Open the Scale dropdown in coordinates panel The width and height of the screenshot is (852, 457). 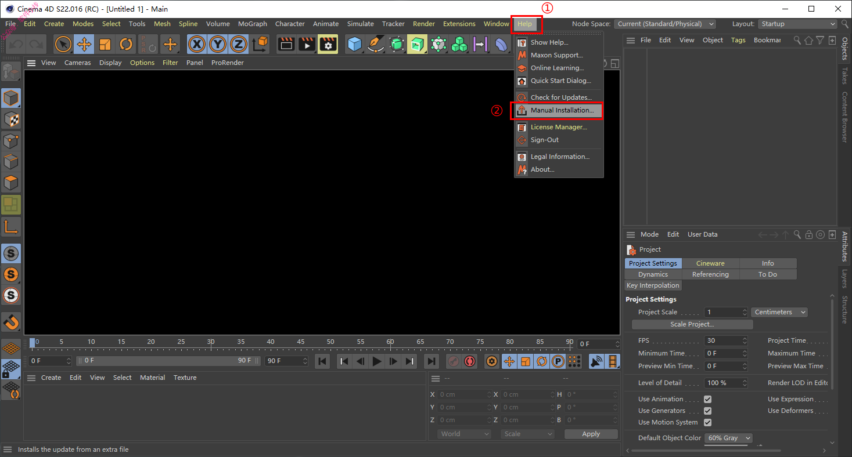(528, 434)
